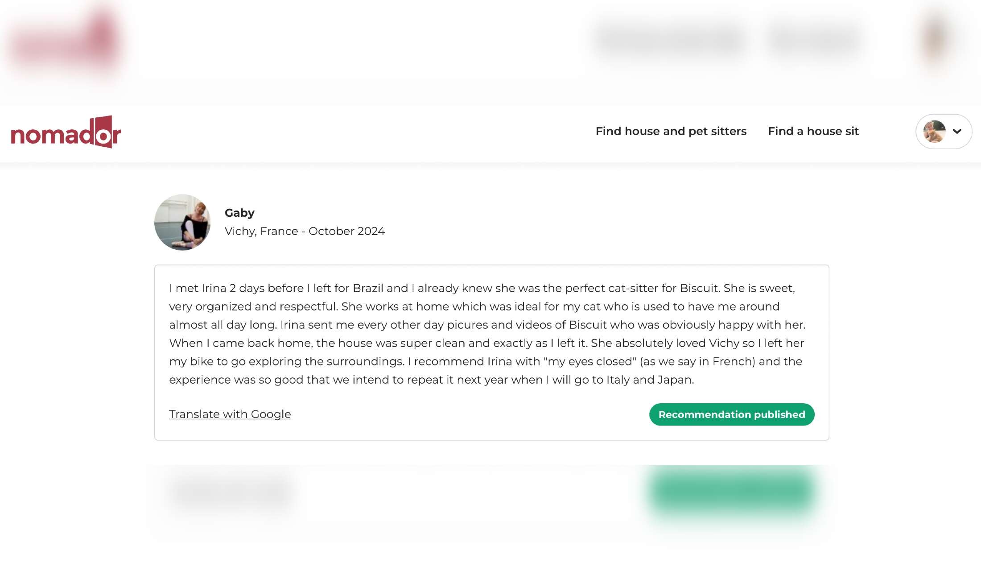This screenshot has width=981, height=571.
Task: Open Find a house sit page
Action: 813,131
